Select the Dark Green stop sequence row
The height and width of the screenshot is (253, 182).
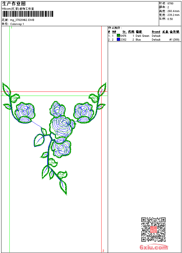pyautogui.click(x=144, y=36)
